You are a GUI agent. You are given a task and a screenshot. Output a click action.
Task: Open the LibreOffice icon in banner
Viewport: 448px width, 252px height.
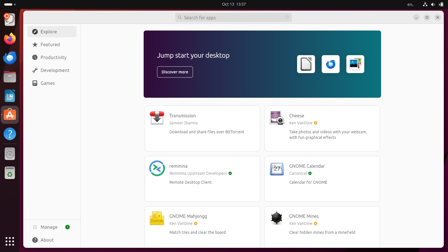tap(306, 64)
